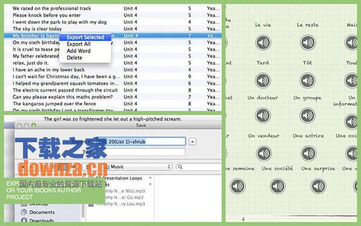Choose 'Export Selected' from the context menu
Screen dimensions: 361x226
(85, 37)
